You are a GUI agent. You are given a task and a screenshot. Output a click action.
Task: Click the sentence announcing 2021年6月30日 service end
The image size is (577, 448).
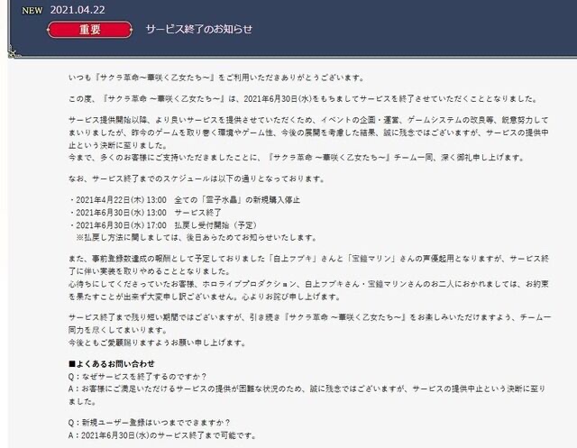tap(304, 99)
